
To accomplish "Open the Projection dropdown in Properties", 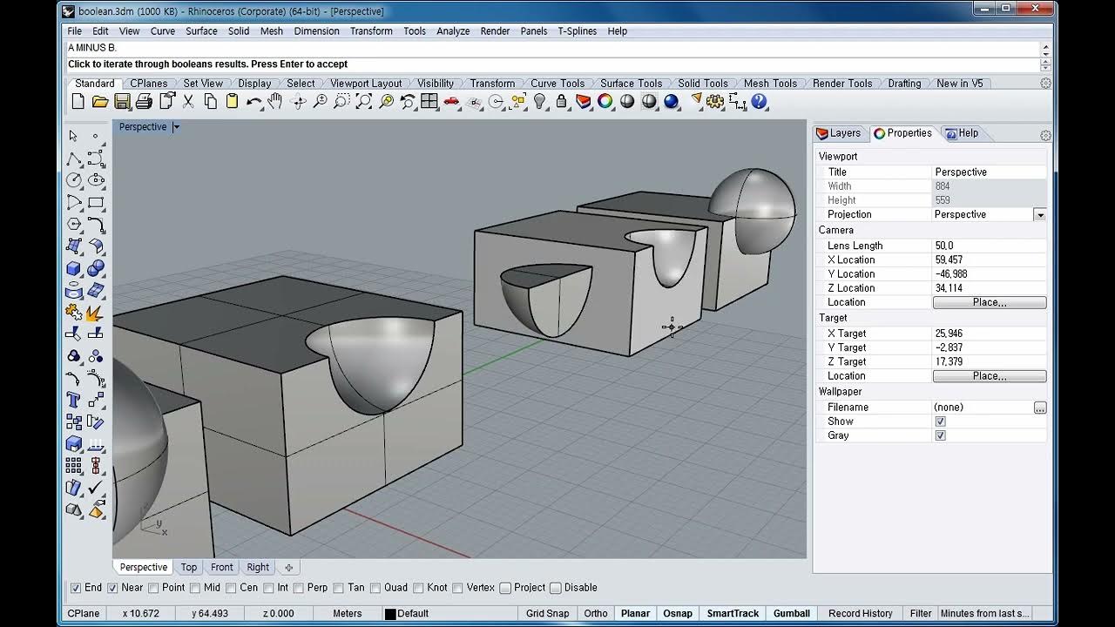I will click(1039, 214).
